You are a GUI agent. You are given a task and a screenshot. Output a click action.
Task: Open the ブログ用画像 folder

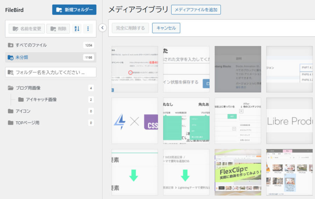(28, 88)
